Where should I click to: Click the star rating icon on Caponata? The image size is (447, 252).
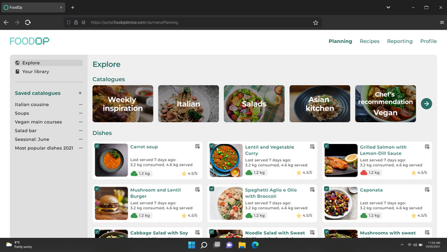click(x=414, y=216)
